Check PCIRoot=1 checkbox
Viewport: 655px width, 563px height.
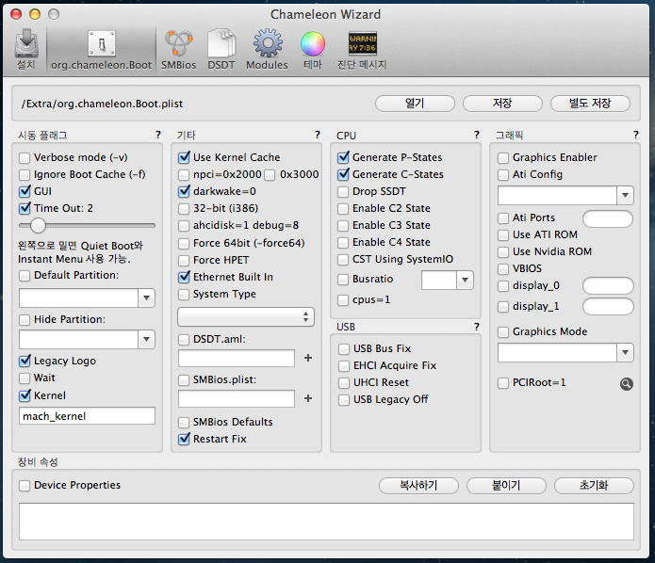tap(503, 383)
